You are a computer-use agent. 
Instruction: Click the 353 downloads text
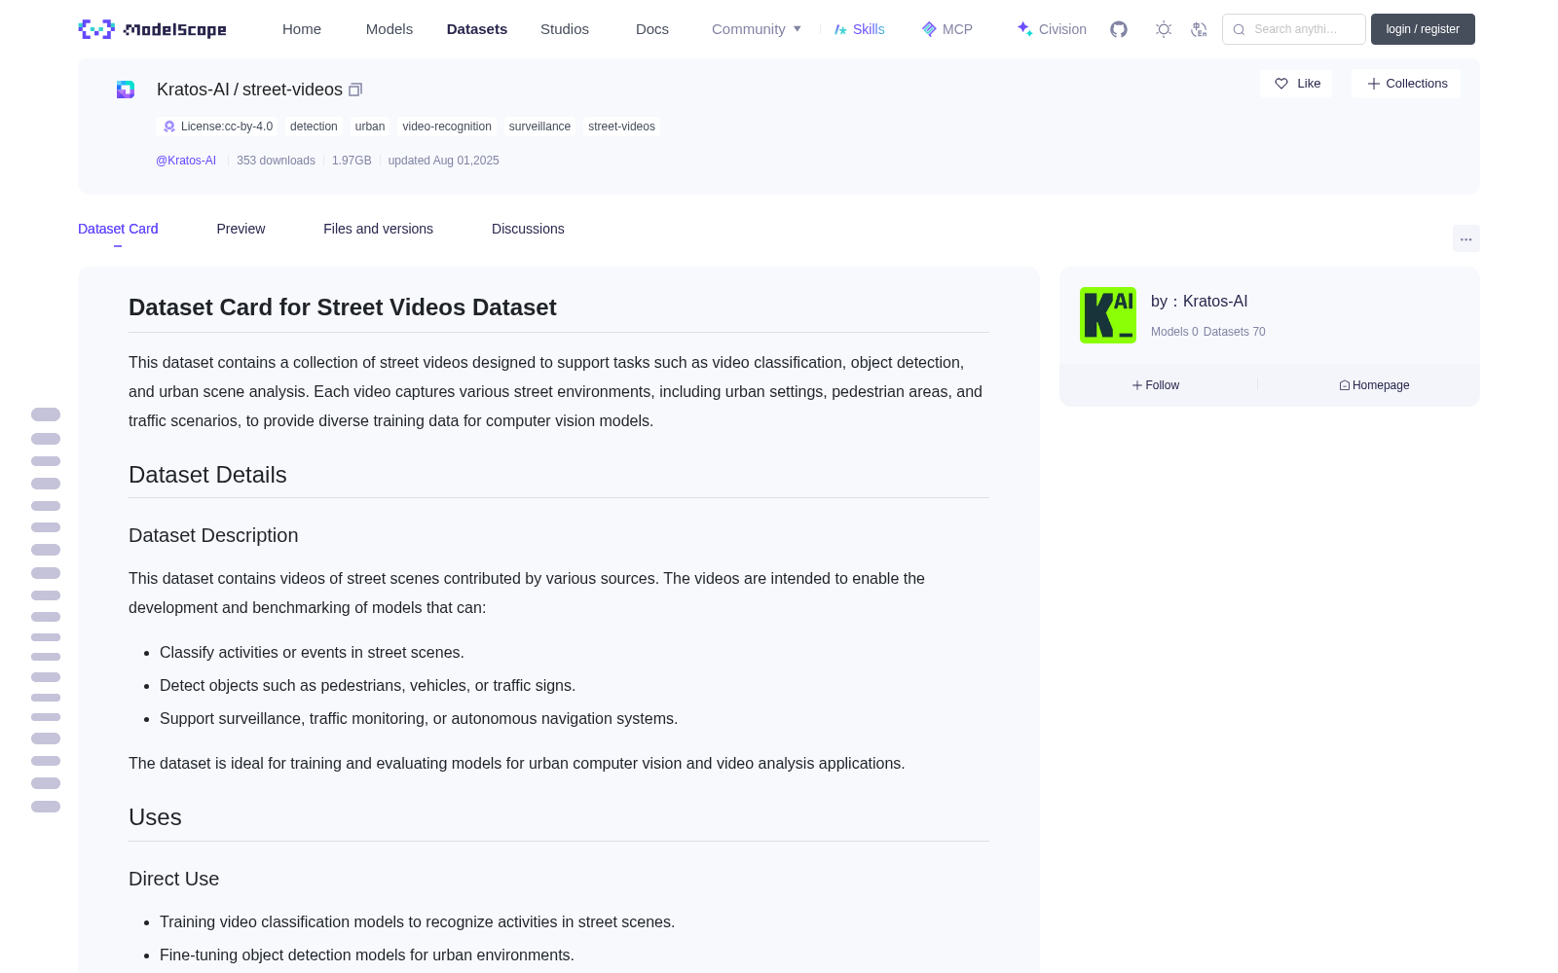pyautogui.click(x=276, y=161)
